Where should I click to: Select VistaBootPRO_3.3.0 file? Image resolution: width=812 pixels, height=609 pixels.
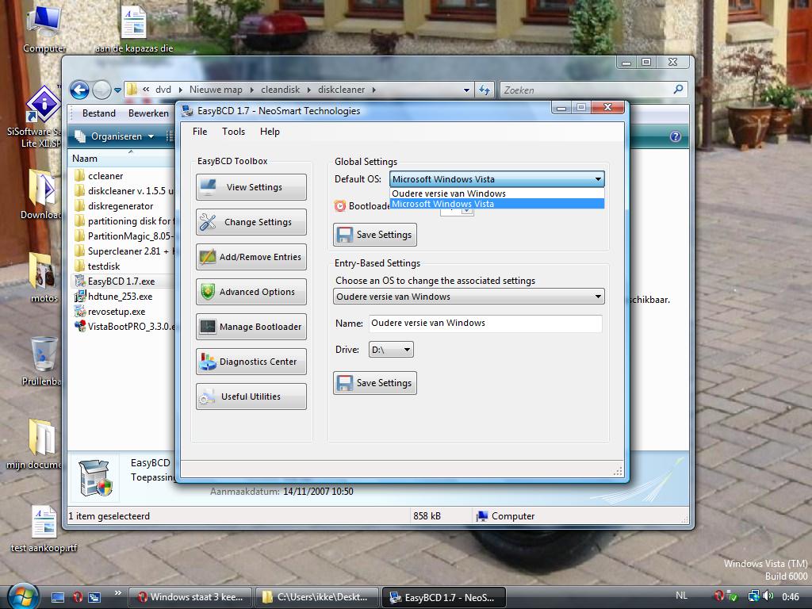point(124,326)
